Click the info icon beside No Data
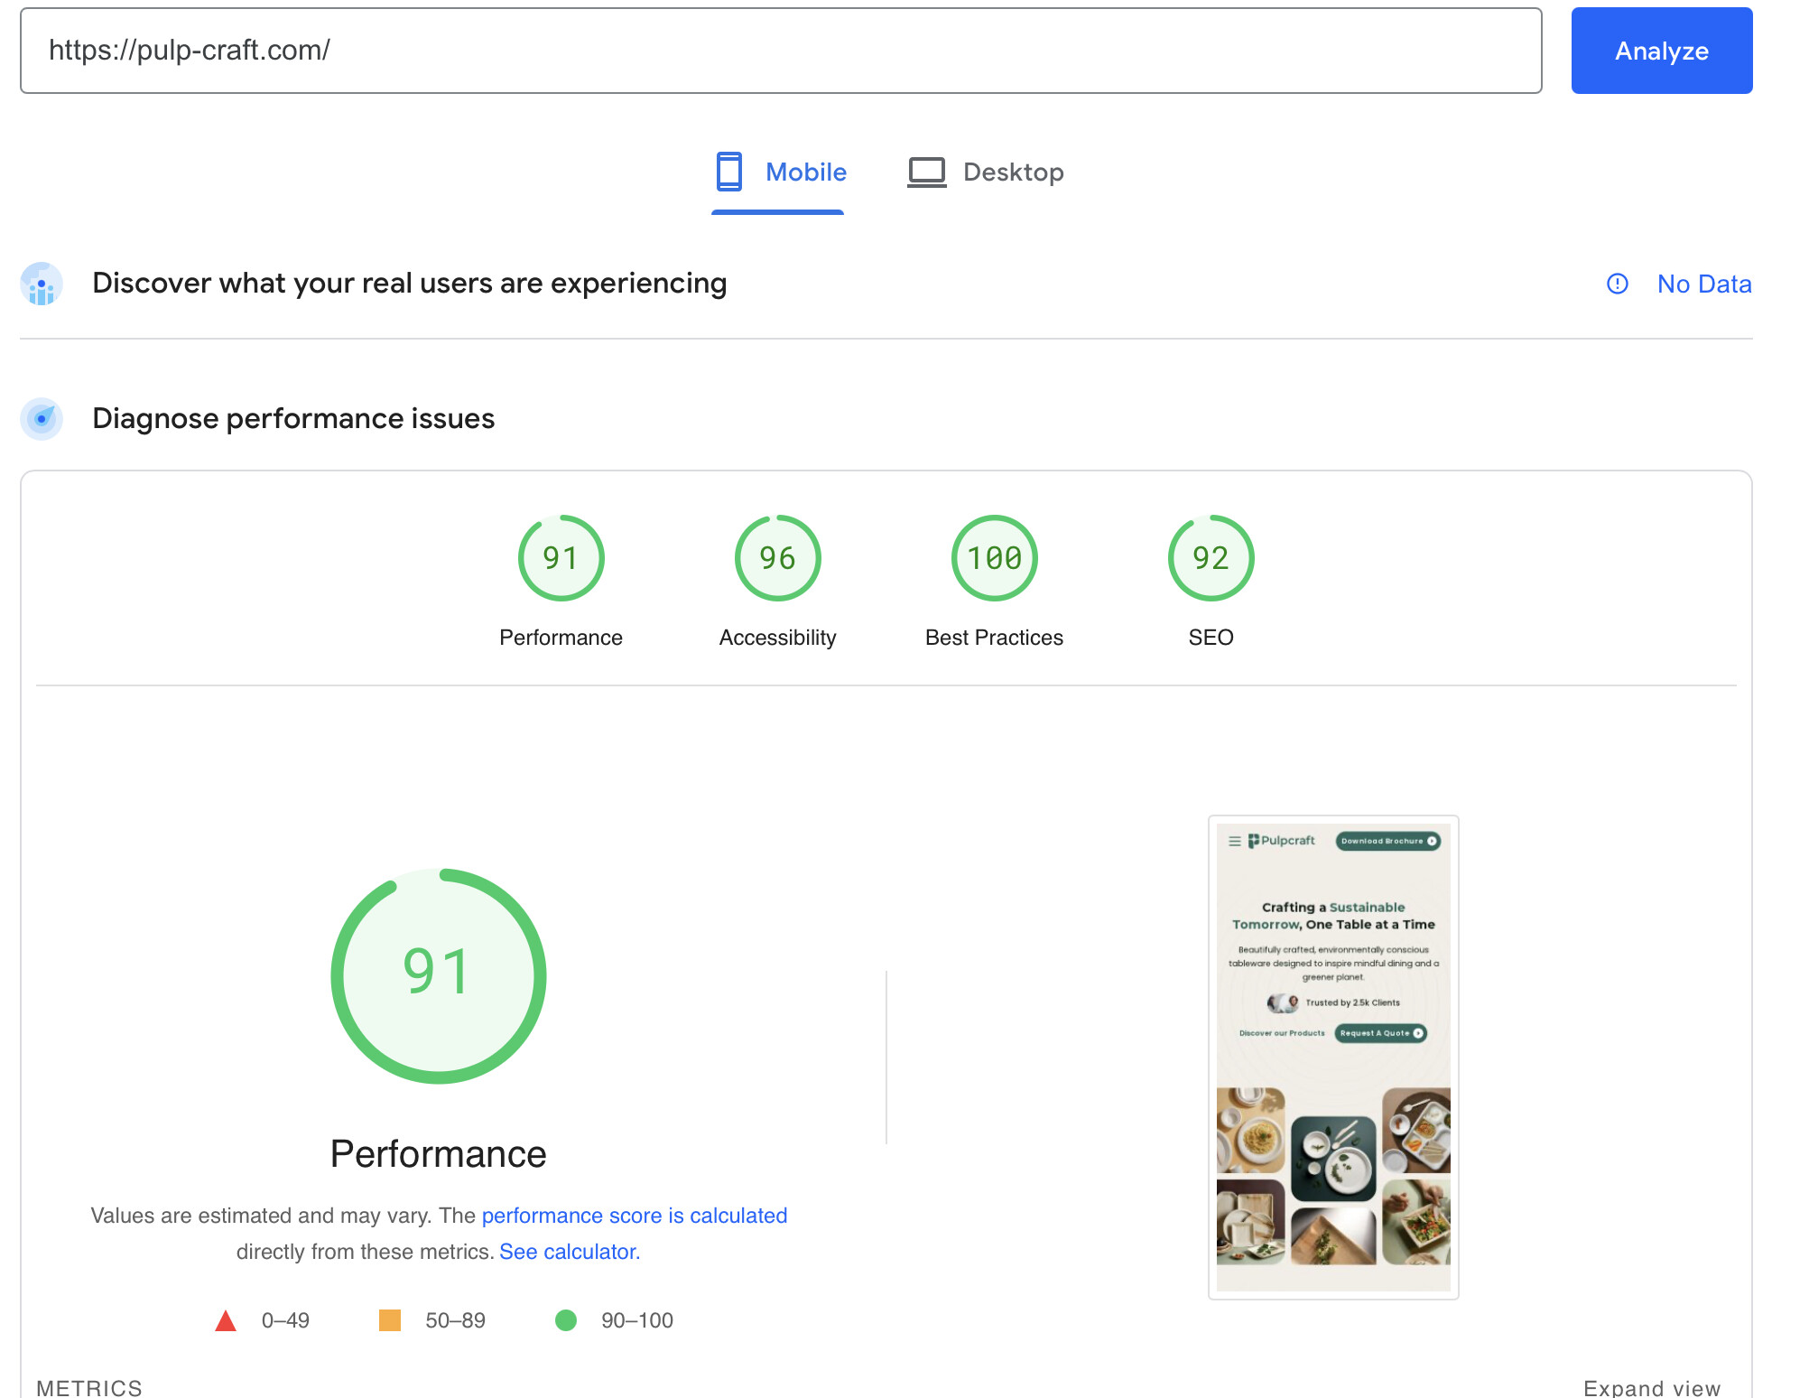The image size is (1809, 1398). tap(1618, 284)
